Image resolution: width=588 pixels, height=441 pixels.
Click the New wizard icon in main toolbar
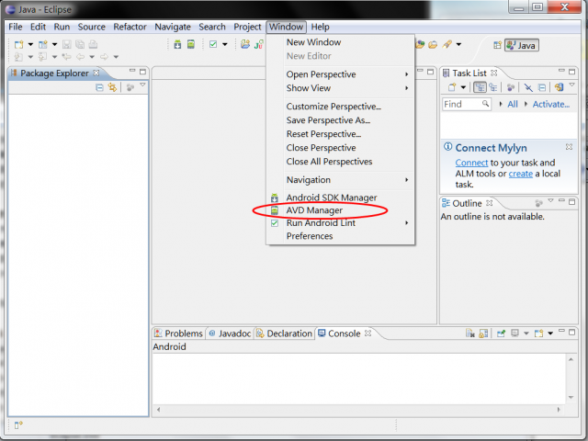pos(18,45)
